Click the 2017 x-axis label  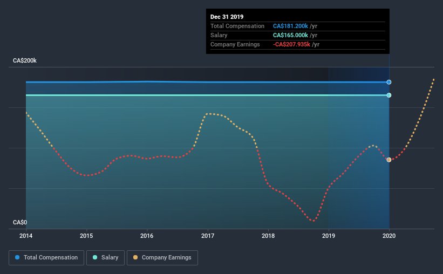click(208, 236)
